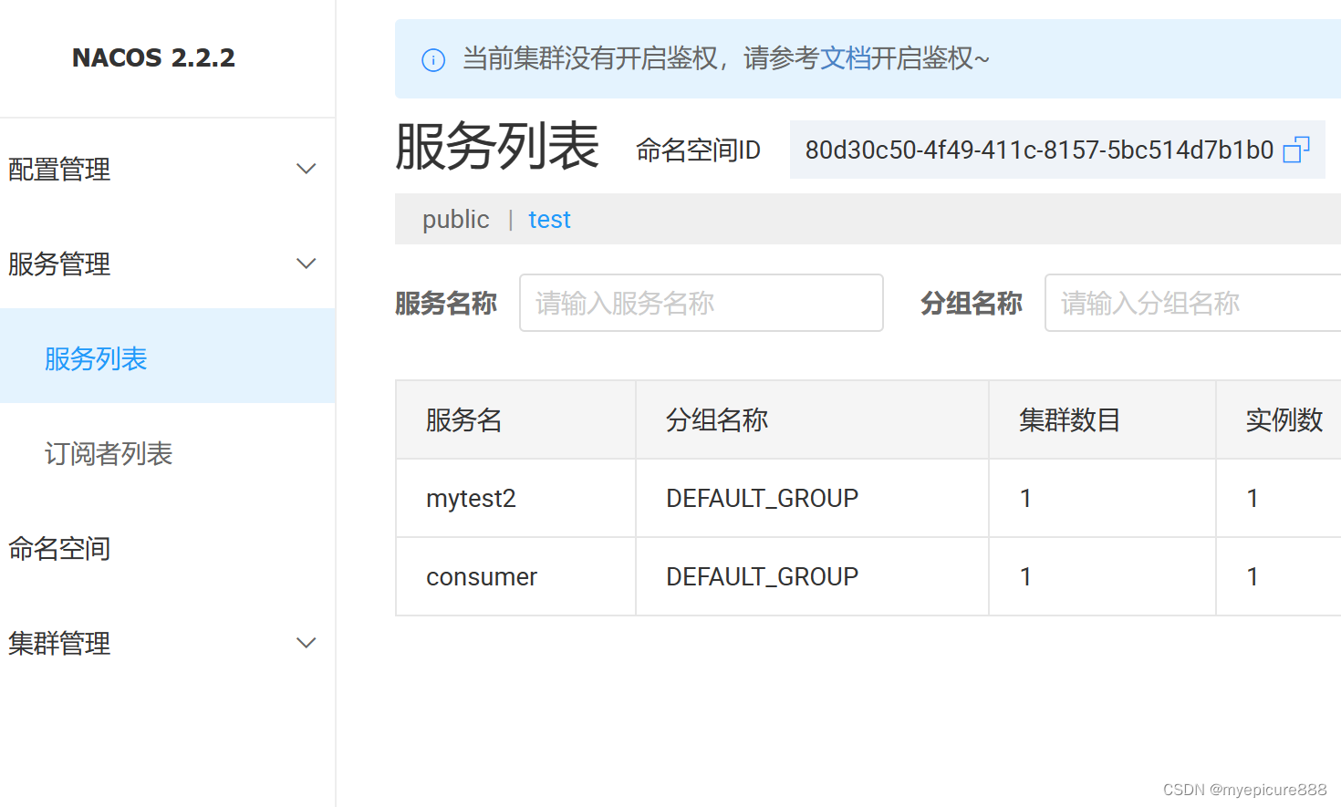The width and height of the screenshot is (1341, 807).
Task: Click the 集群管理 sidebar entry
Action: pos(58,643)
